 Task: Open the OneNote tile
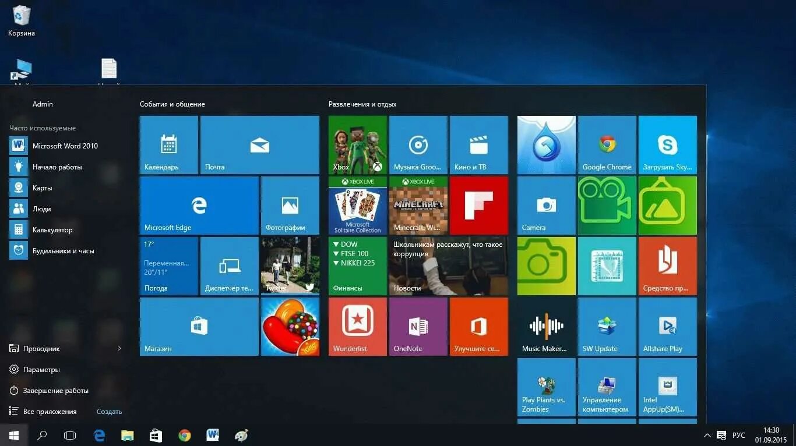pyautogui.click(x=418, y=327)
